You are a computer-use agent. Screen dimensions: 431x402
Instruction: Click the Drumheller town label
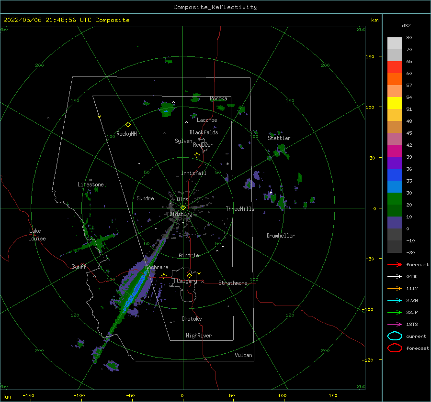(x=281, y=236)
